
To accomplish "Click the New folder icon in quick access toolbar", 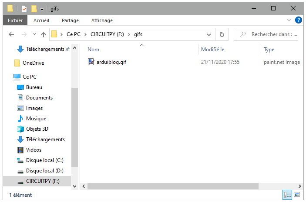I will click(34, 9).
